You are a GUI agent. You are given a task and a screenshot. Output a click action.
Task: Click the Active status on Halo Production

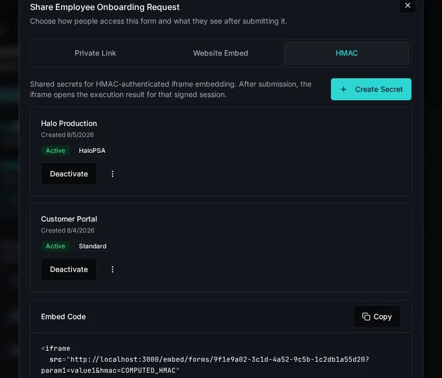[x=55, y=151]
